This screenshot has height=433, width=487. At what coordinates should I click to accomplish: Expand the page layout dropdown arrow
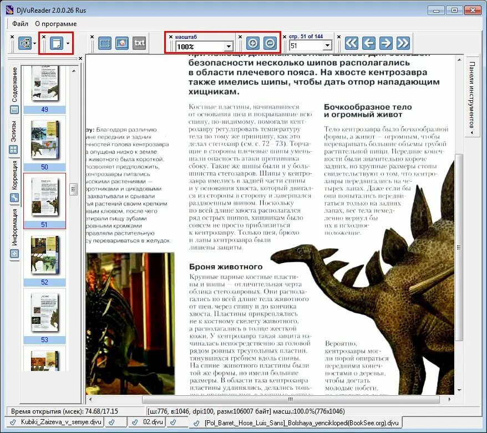pos(68,43)
